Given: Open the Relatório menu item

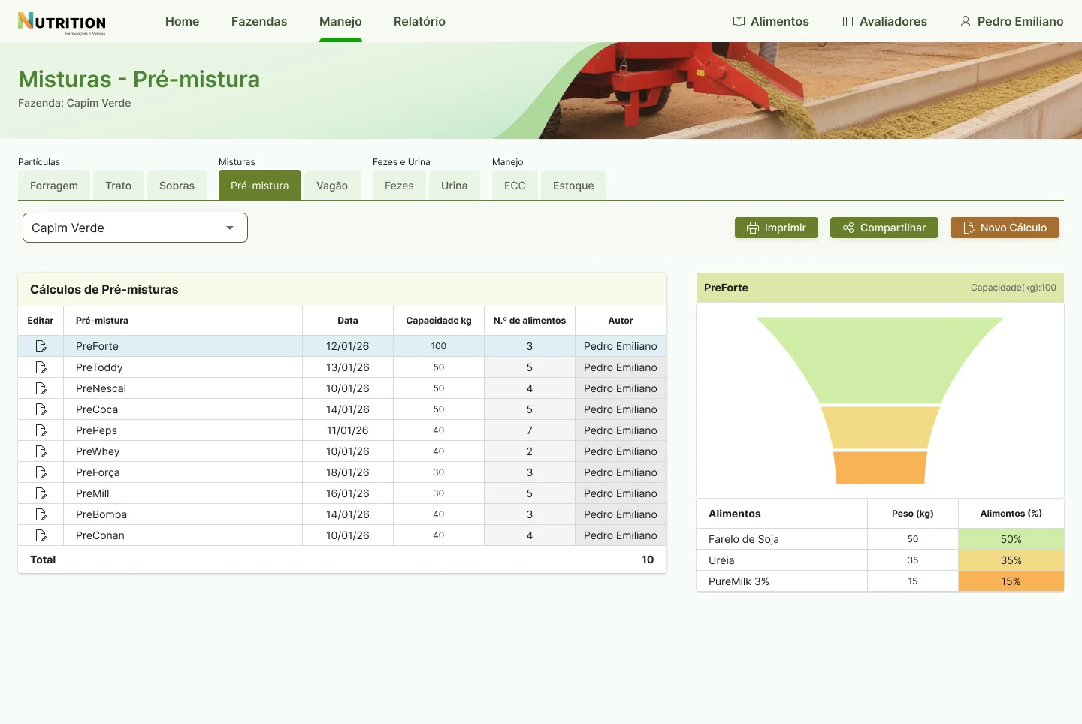Looking at the screenshot, I should pyautogui.click(x=419, y=22).
